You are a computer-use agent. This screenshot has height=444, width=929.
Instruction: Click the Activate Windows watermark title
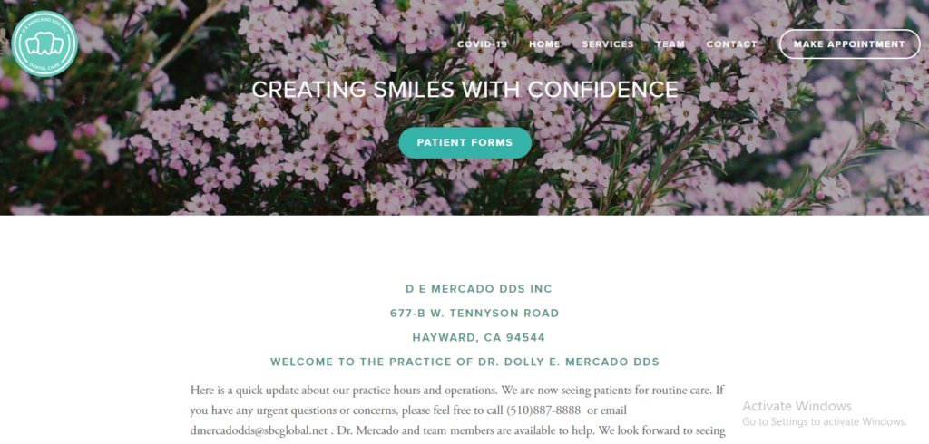(x=797, y=406)
